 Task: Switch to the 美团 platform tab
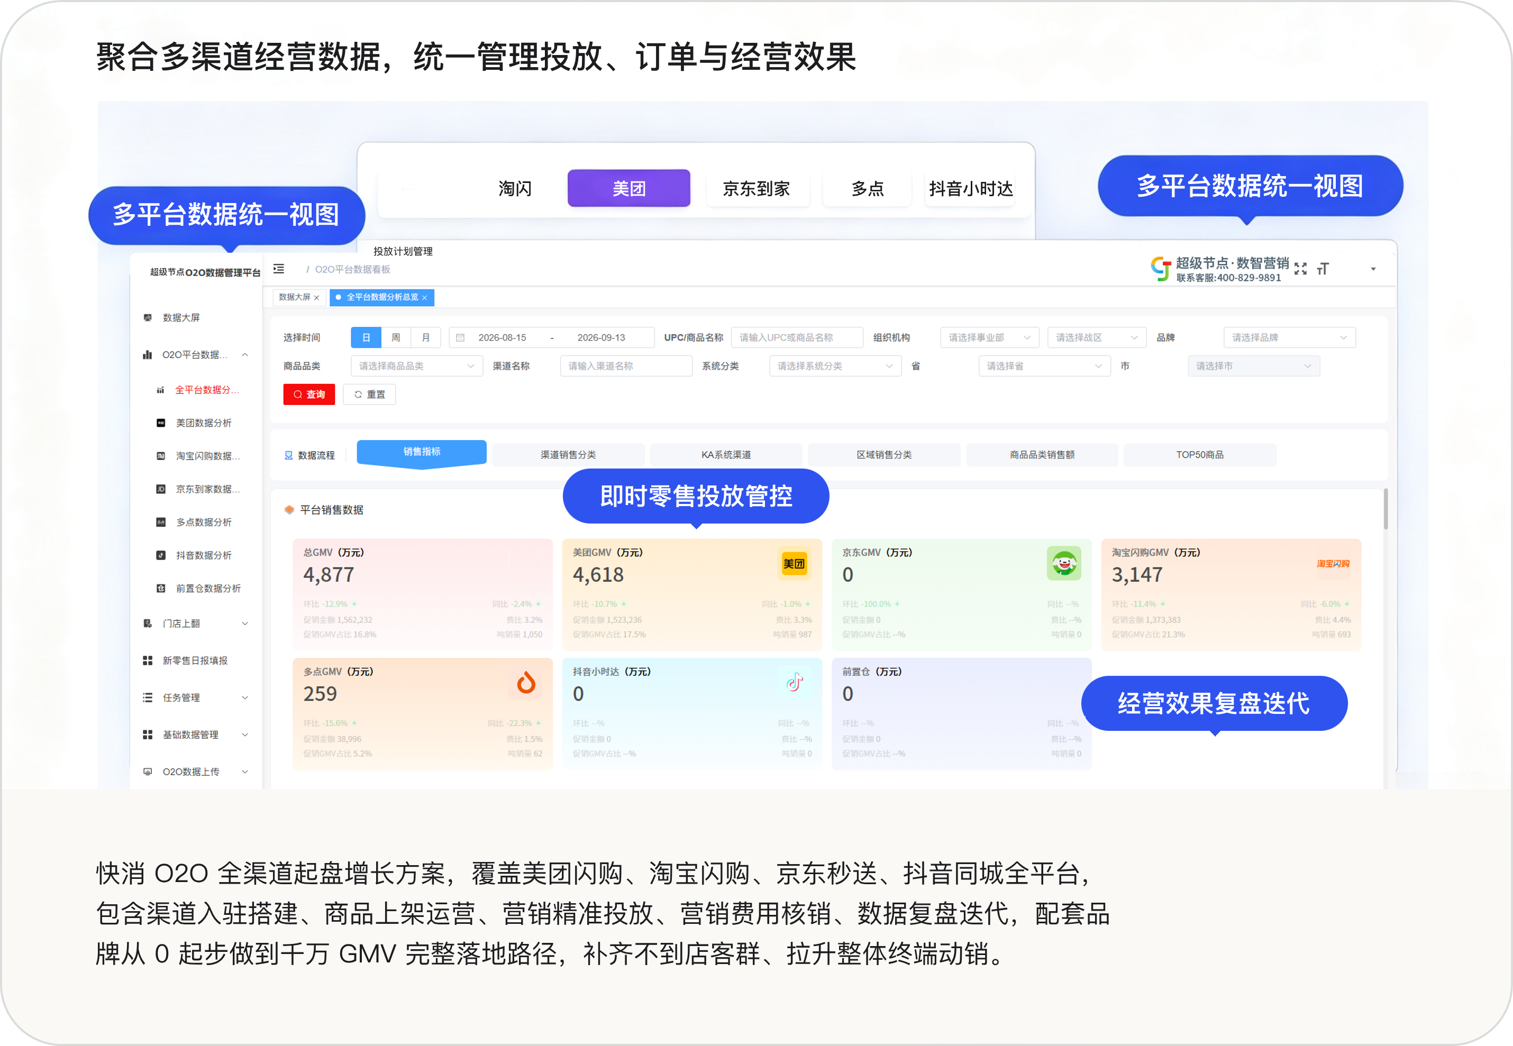(x=628, y=188)
